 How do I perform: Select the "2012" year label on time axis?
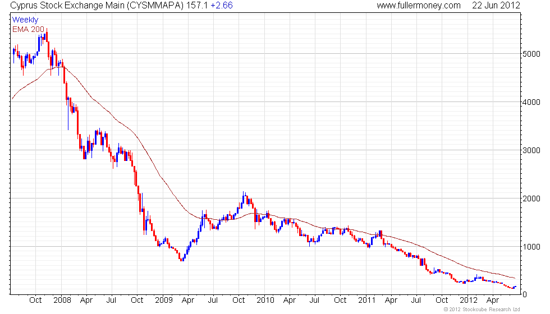[468, 301]
